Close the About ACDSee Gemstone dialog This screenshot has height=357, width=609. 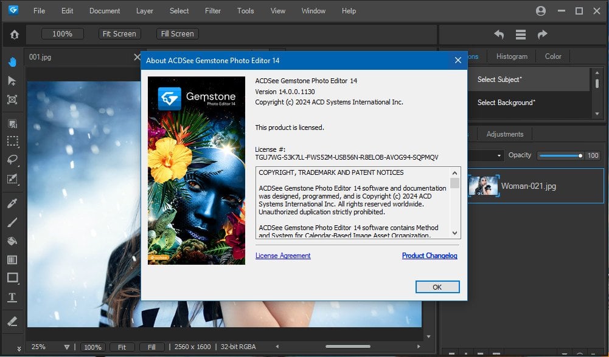click(x=458, y=60)
